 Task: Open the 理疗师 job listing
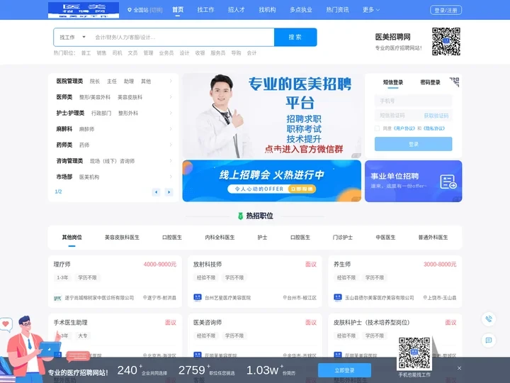pos(62,264)
